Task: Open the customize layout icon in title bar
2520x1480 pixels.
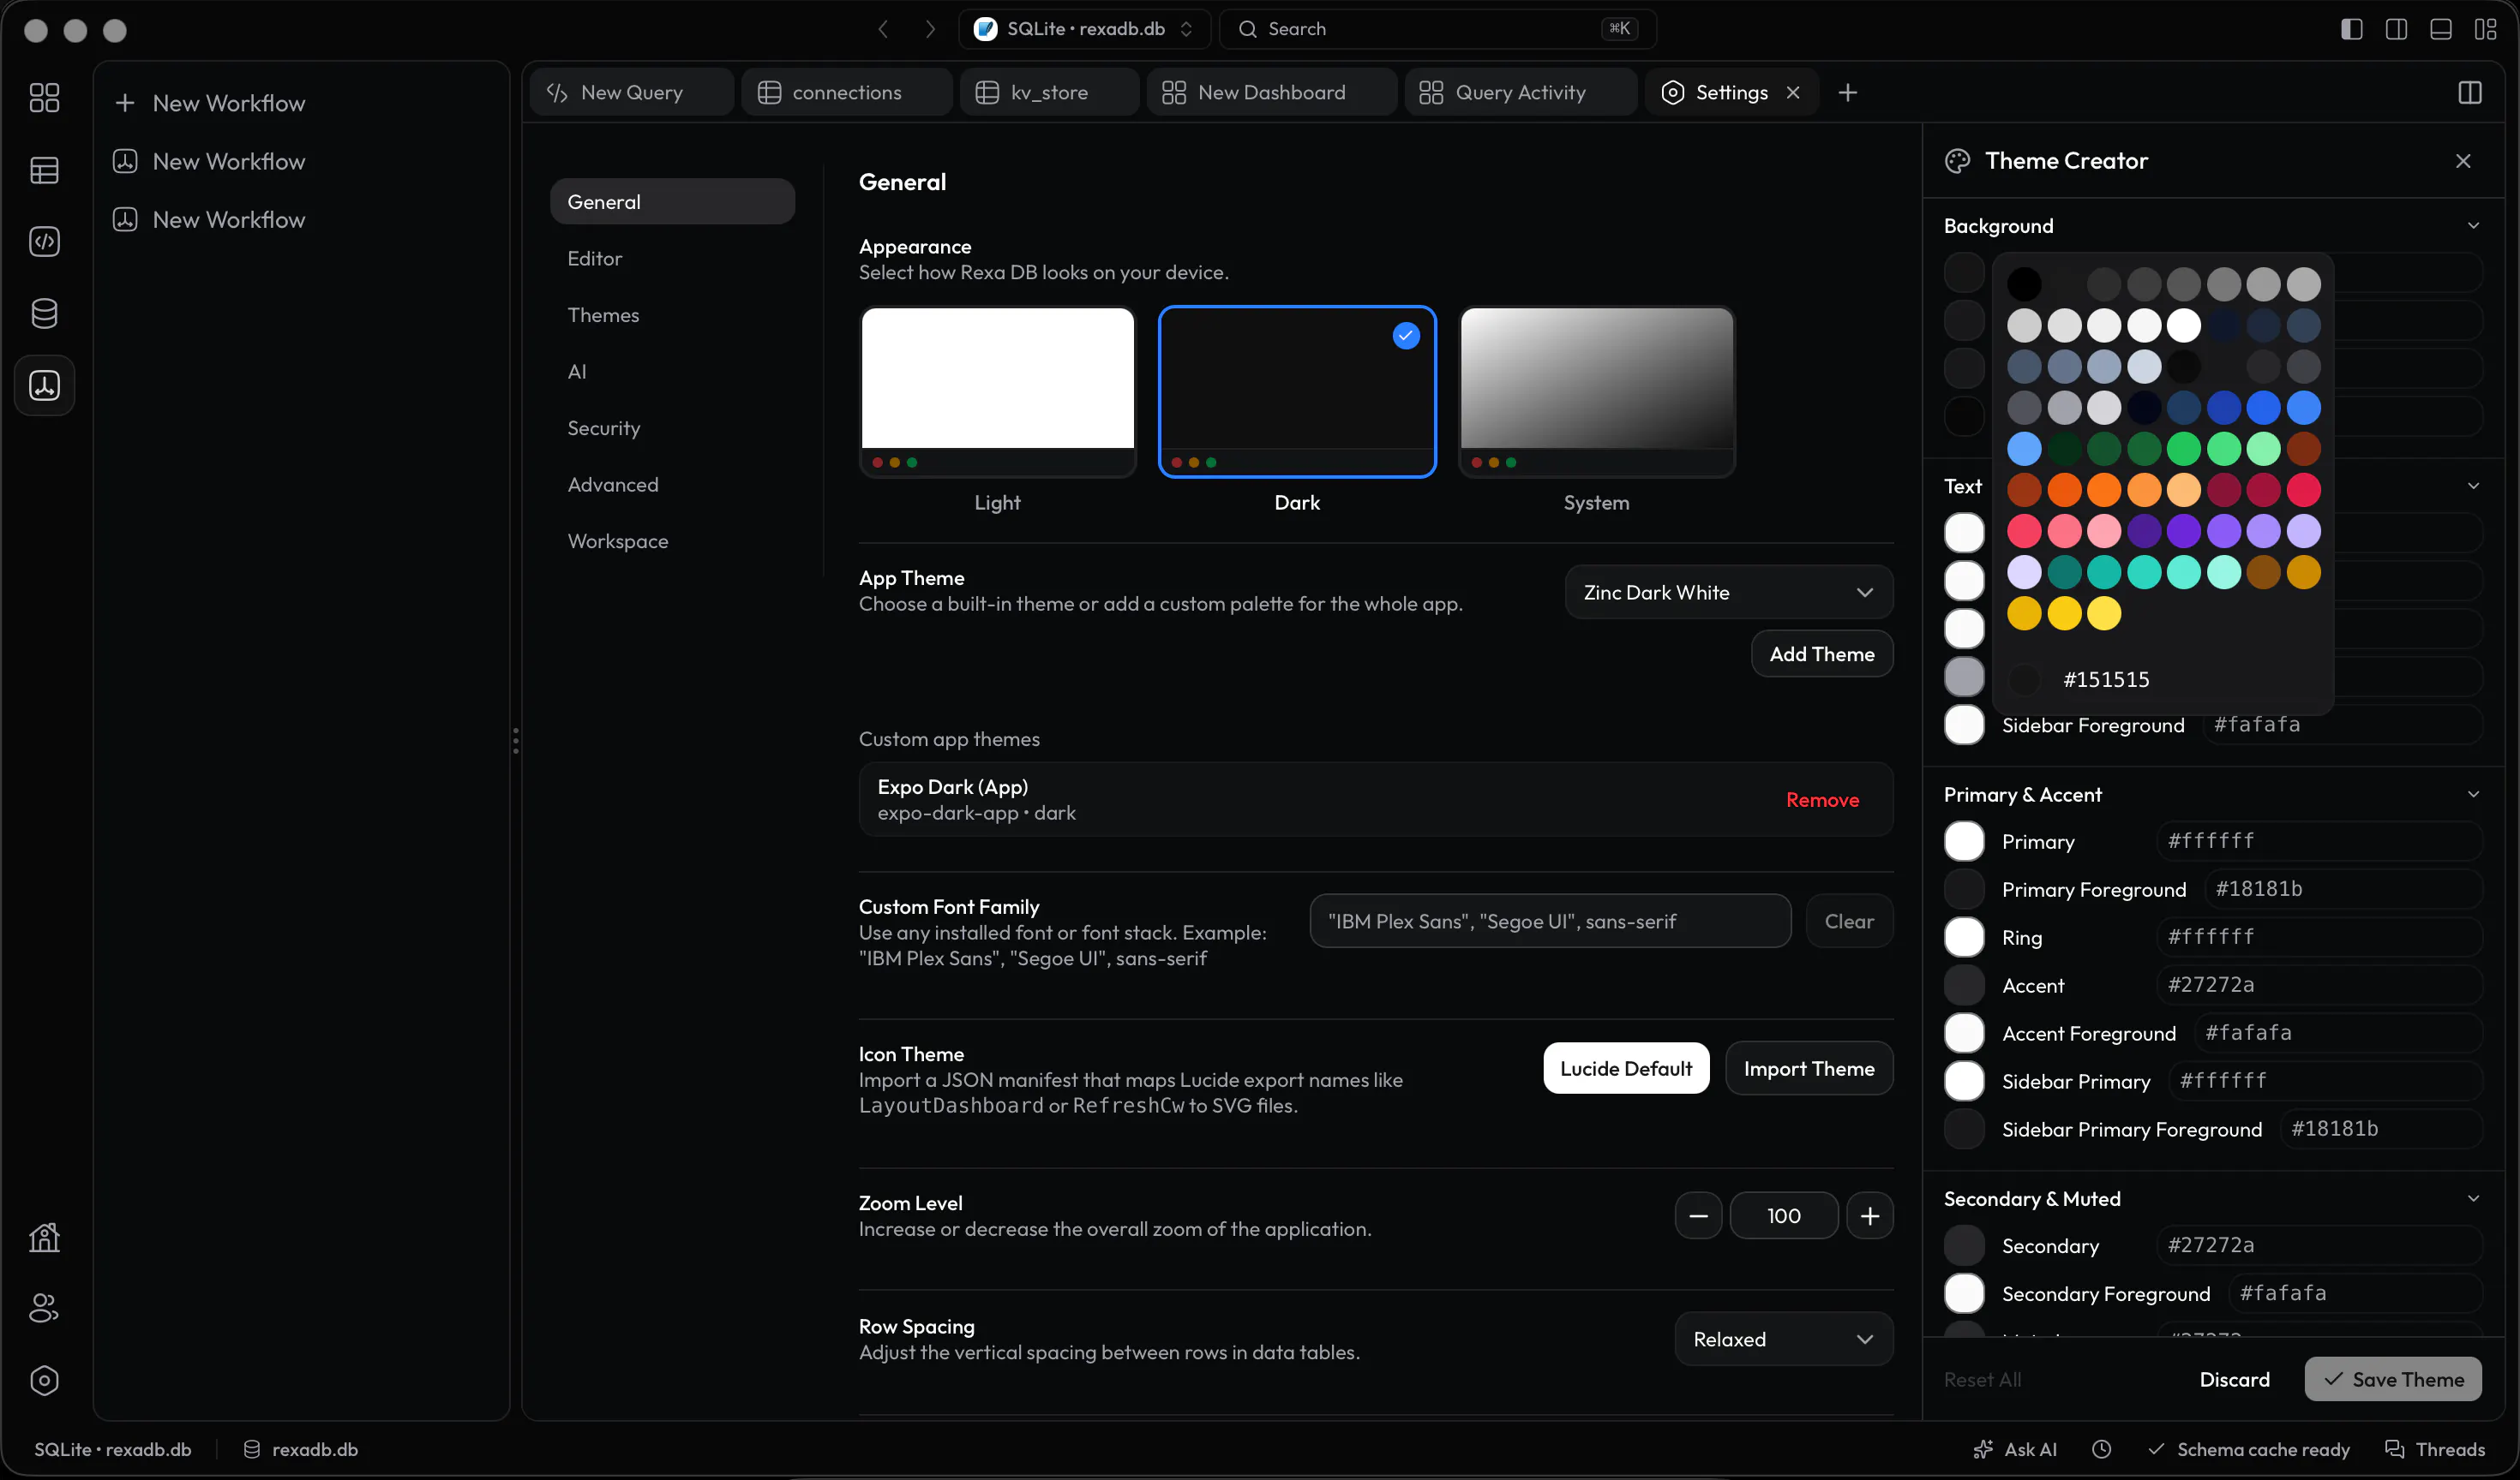Action: 2485,29
